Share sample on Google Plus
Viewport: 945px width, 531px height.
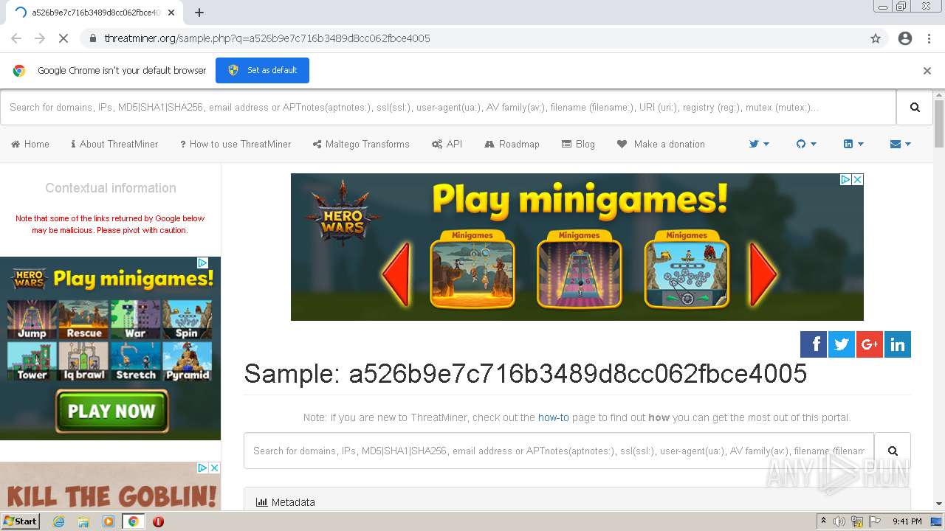(870, 344)
